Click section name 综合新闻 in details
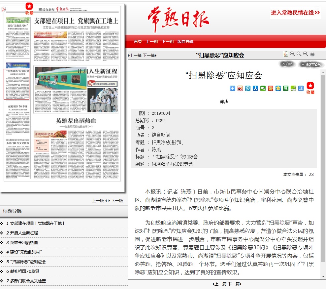The image size is (326, 289). [161, 135]
